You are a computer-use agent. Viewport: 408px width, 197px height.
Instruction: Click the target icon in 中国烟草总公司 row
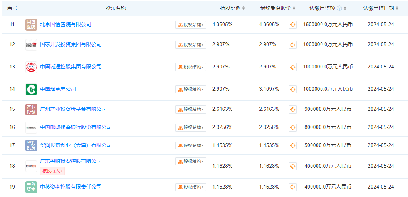[292, 89]
